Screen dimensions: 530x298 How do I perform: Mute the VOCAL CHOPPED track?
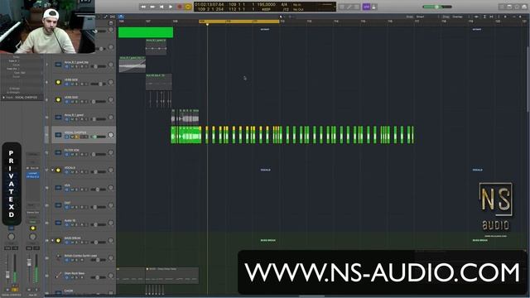[72, 137]
